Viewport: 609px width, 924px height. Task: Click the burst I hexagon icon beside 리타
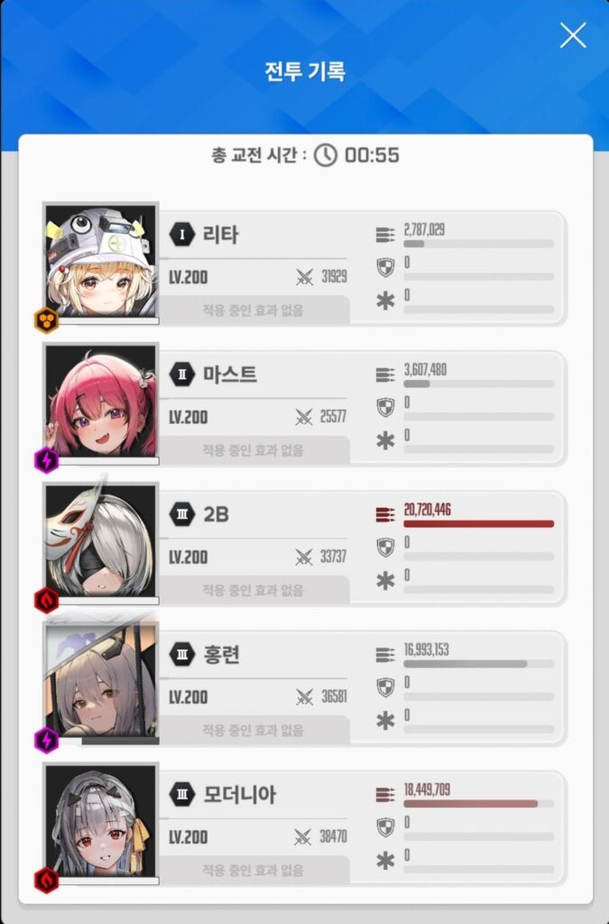tap(182, 234)
